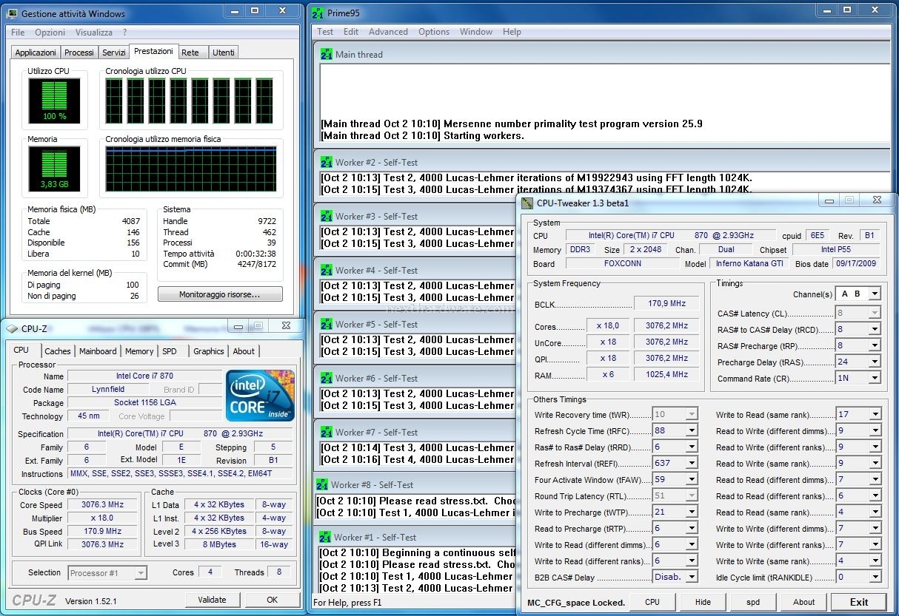Click the Utilizzo CPU 100 % meter
The width and height of the screenshot is (899, 616).
coord(54,101)
